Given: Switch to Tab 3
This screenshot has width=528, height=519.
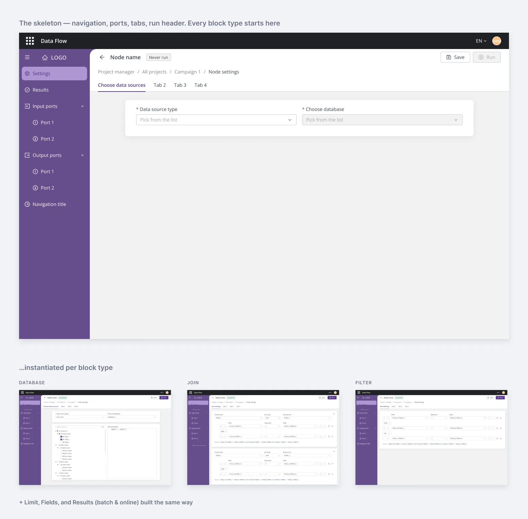Looking at the screenshot, I should coord(180,85).
